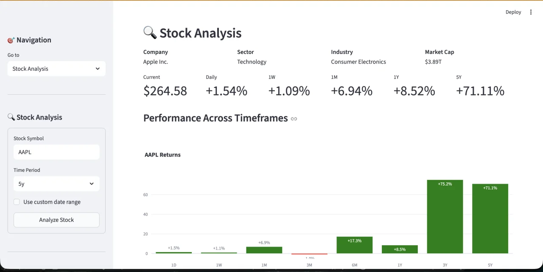The height and width of the screenshot is (272, 543).
Task: Click the Analyze Stock button
Action: pos(56,220)
